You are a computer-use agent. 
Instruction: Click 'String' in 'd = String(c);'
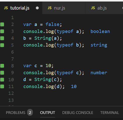click(43, 79)
